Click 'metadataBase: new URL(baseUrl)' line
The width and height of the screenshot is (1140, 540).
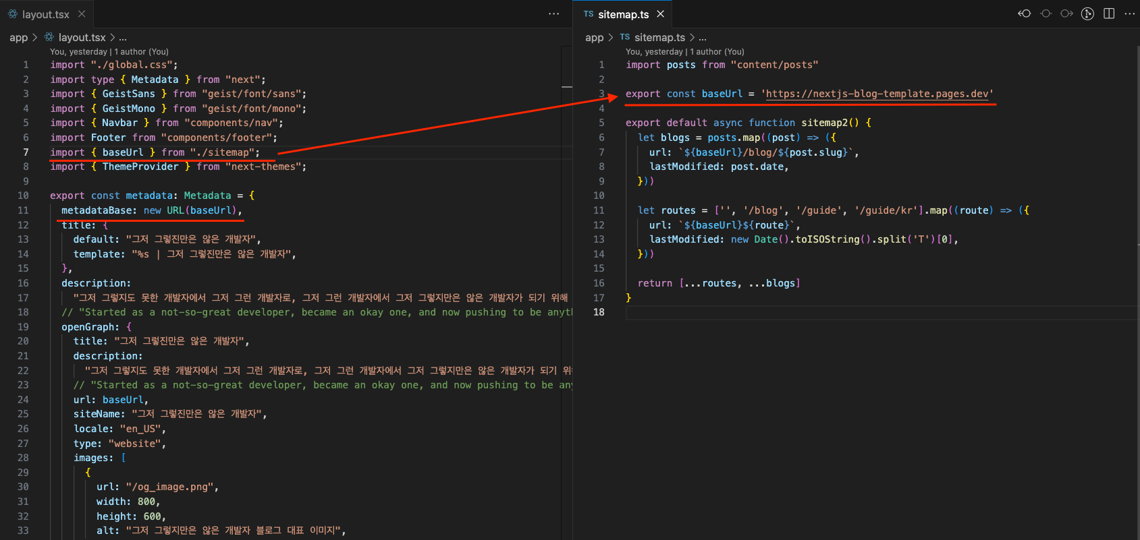151,210
